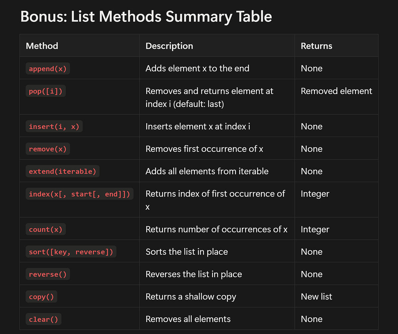Click the index(x[, start[, end]]) code
Viewport: 398px width, 334px height.
pyautogui.click(x=80, y=194)
